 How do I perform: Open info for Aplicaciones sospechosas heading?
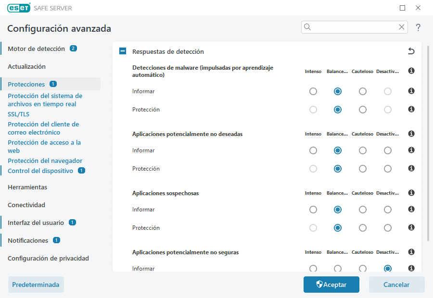(x=411, y=193)
